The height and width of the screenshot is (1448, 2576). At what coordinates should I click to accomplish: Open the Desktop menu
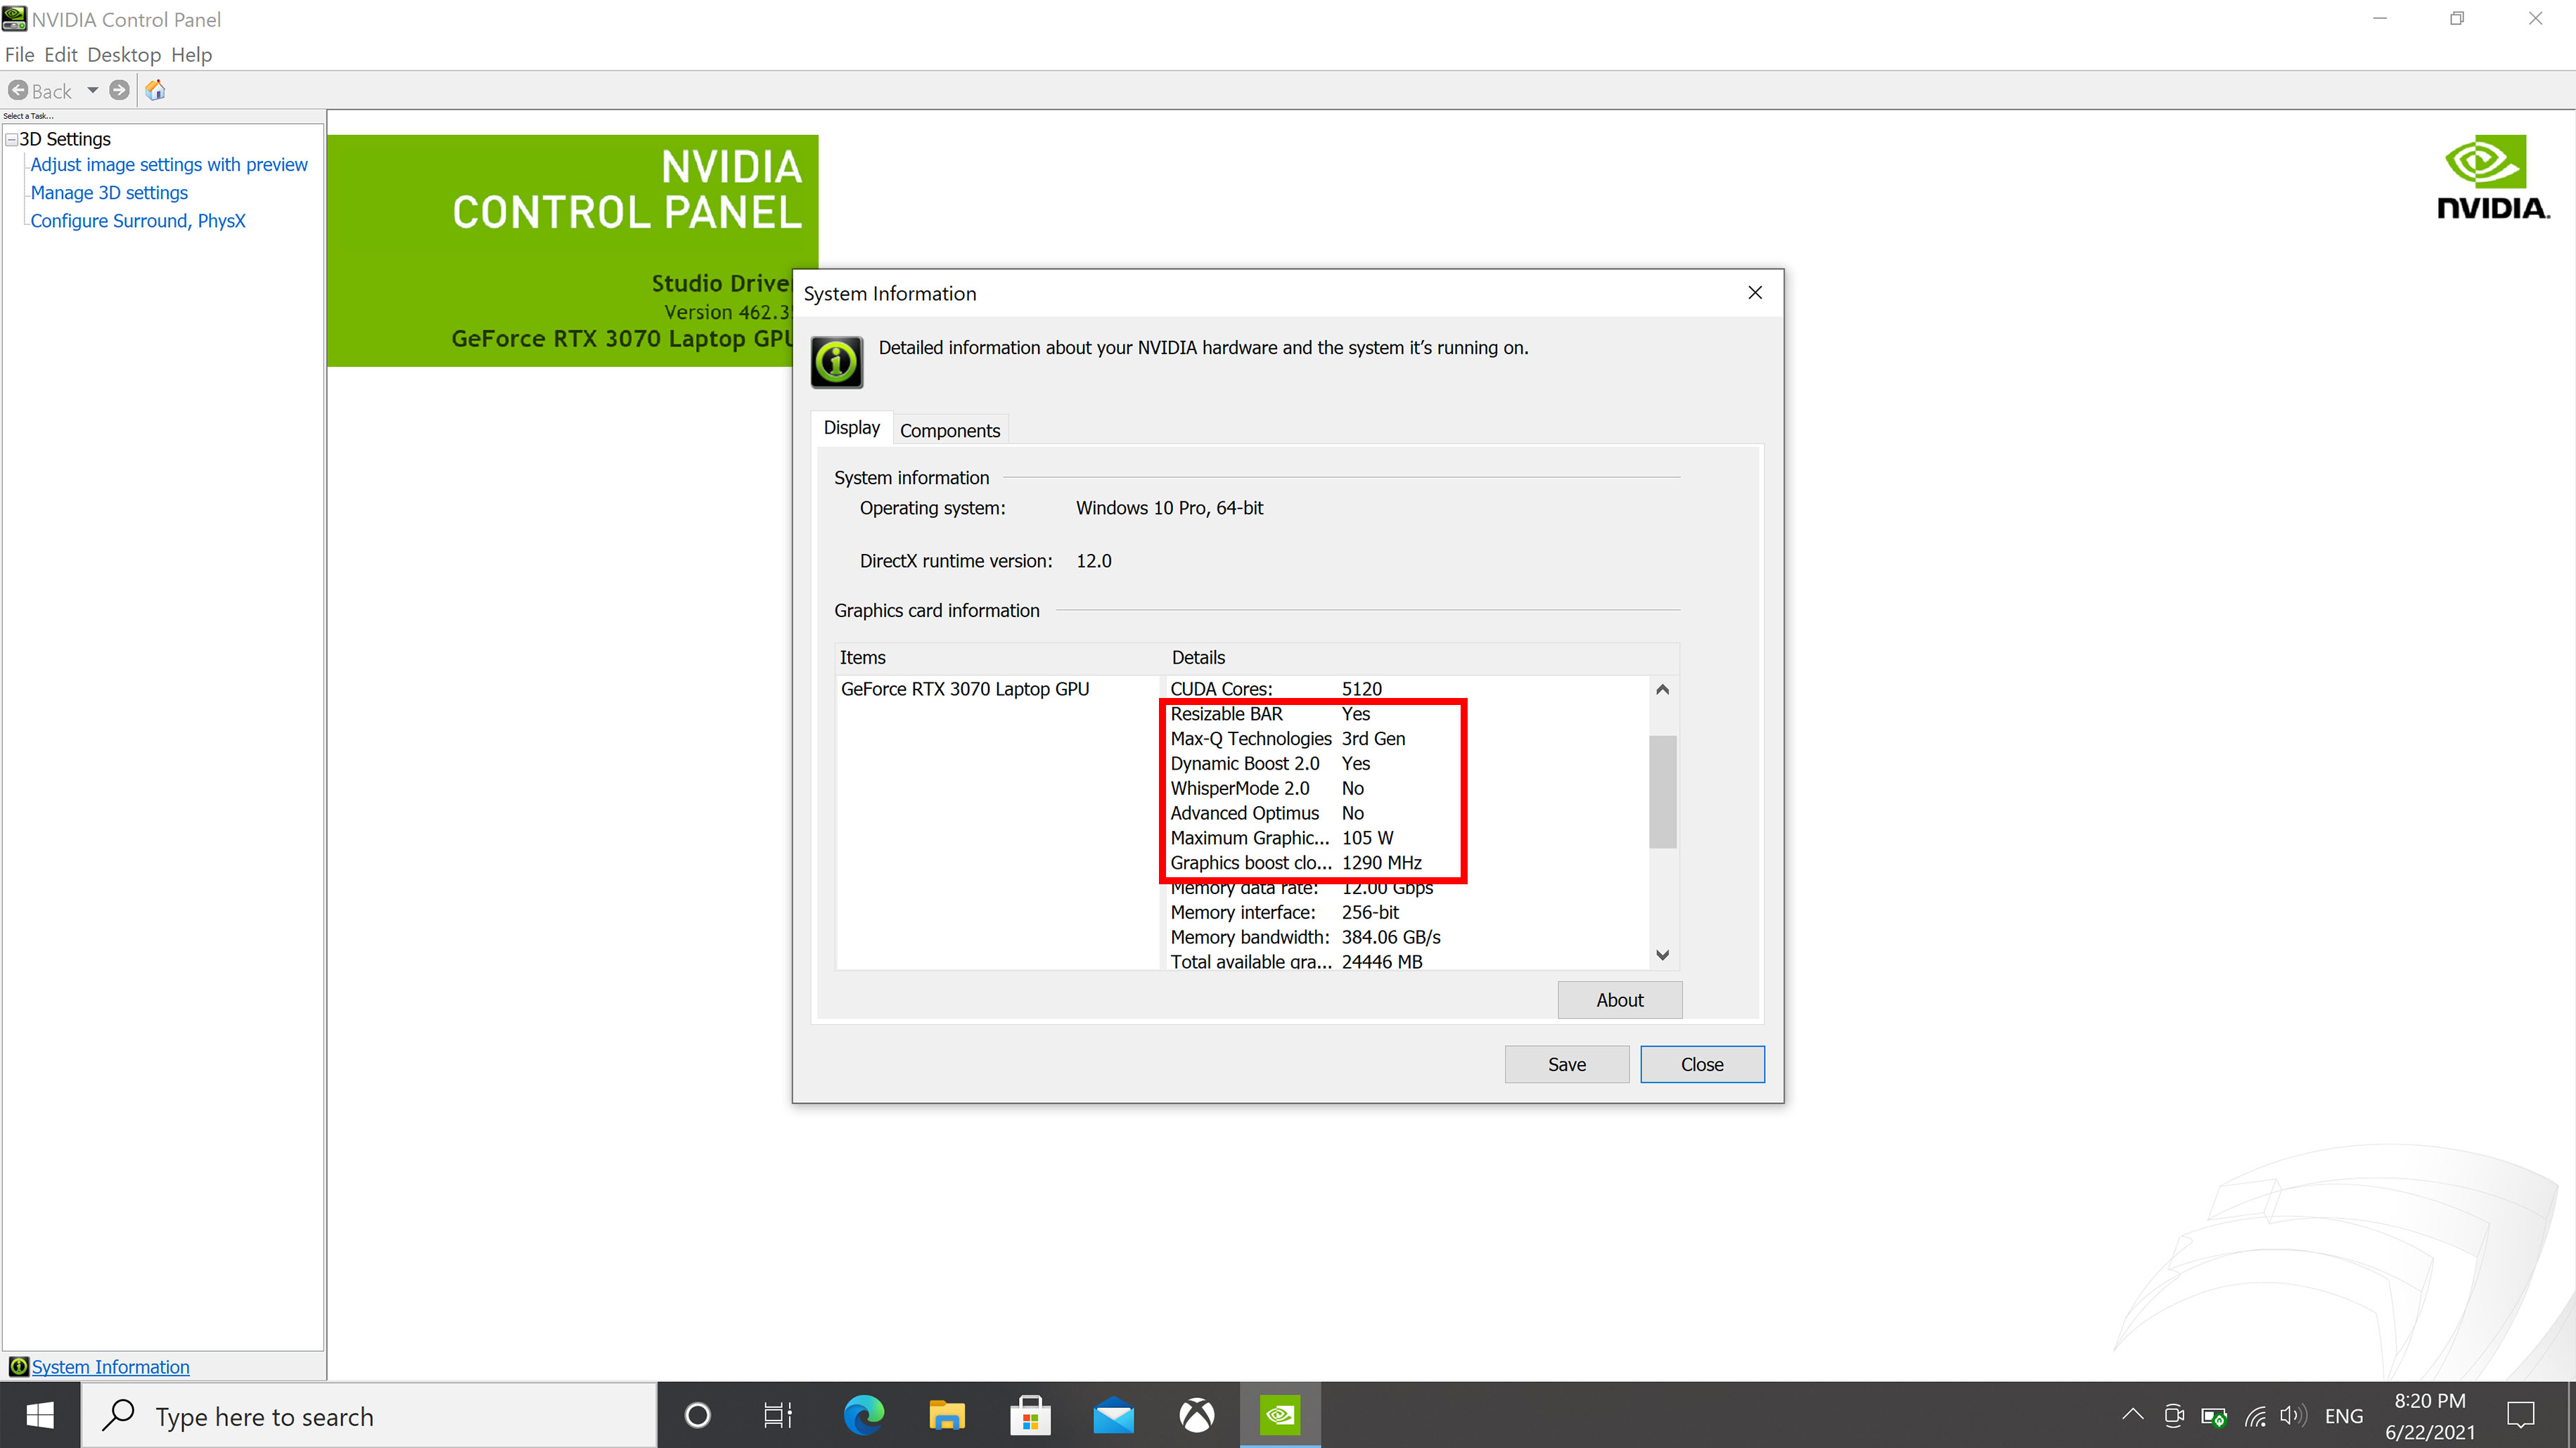pos(124,55)
